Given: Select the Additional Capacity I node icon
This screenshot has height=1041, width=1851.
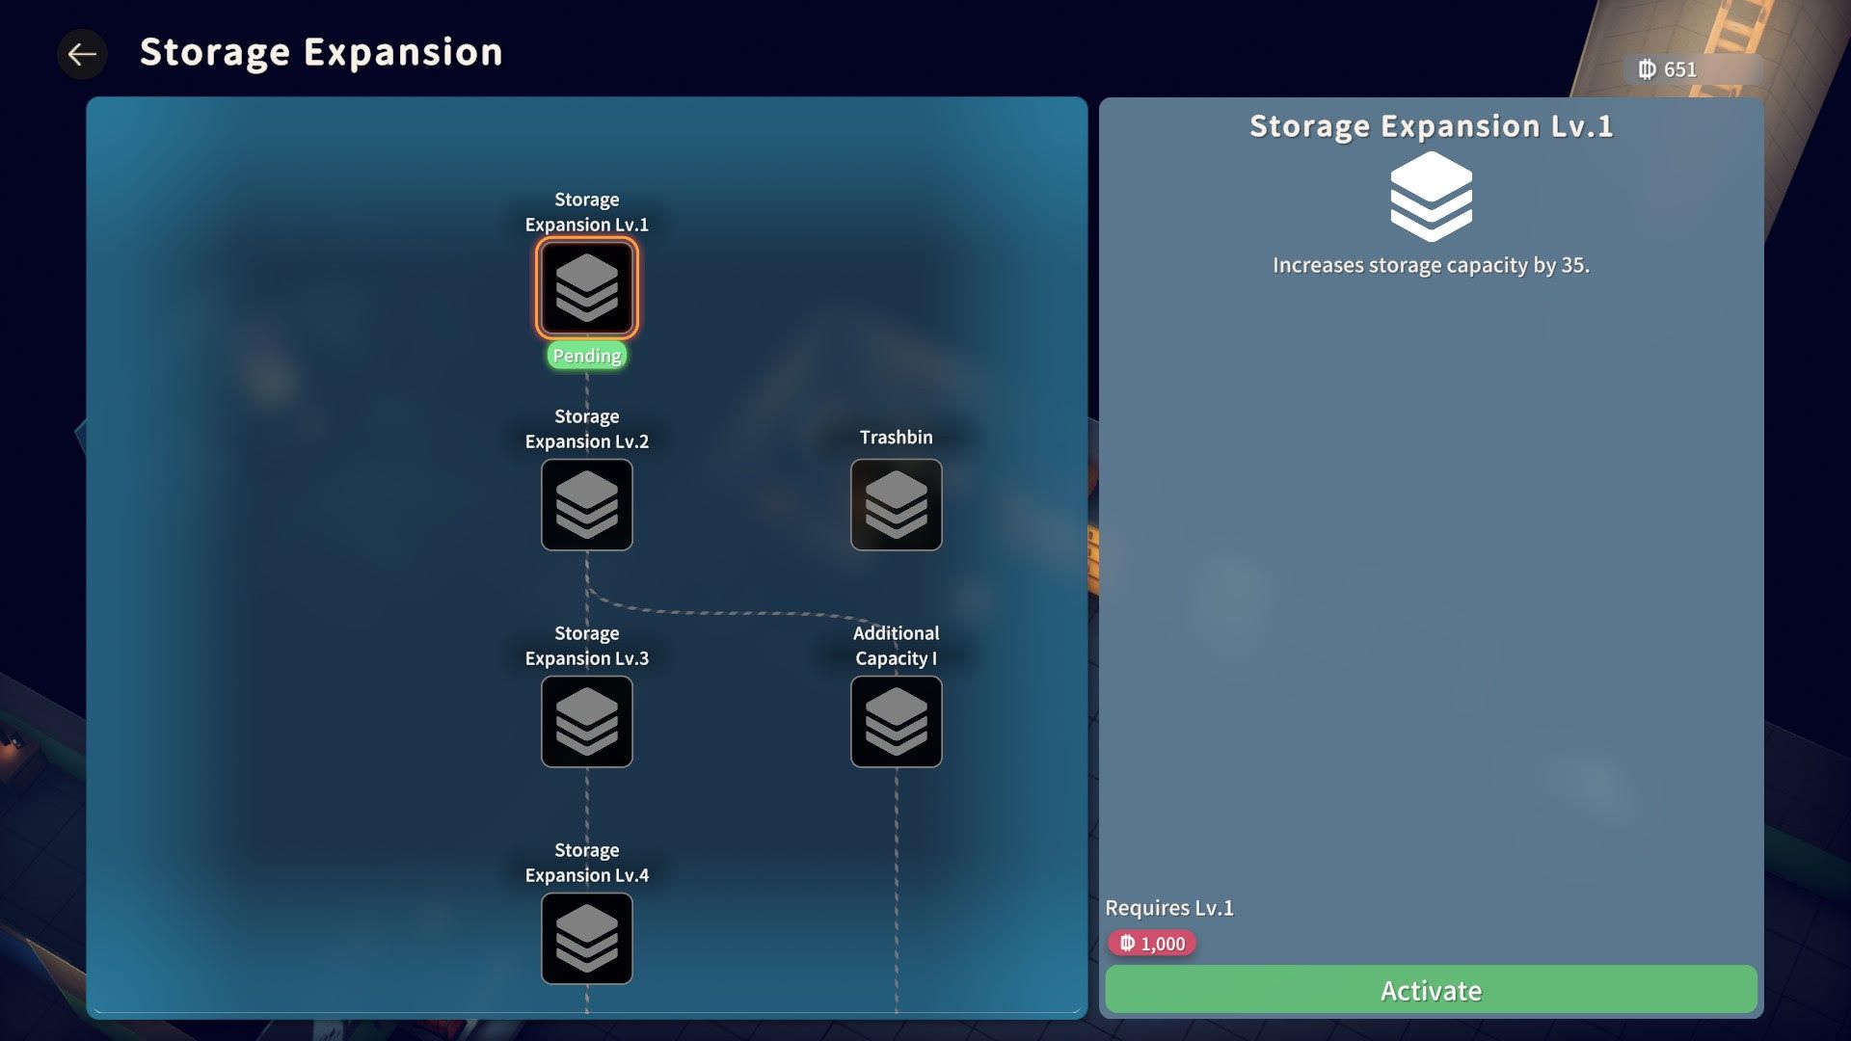Looking at the screenshot, I should pyautogui.click(x=896, y=722).
